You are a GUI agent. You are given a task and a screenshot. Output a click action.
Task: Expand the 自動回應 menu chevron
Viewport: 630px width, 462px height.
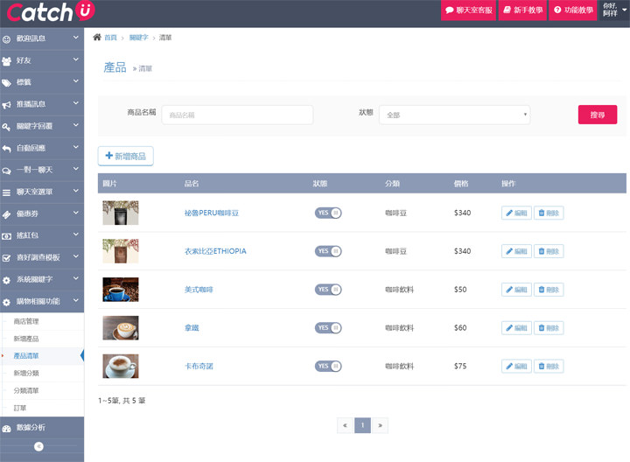pyautogui.click(x=76, y=147)
